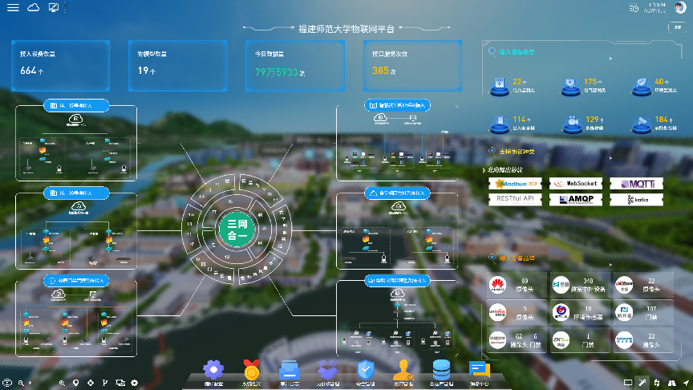
Task: Click the small button below the avatar
Action: point(677,27)
